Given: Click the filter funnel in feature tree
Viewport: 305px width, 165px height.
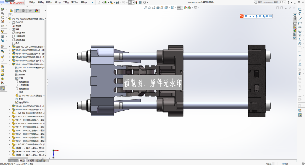Looking at the screenshot, I should 10,15.
